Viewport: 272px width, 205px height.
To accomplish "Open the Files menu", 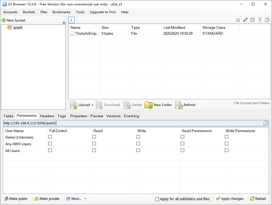I will coord(44,12).
